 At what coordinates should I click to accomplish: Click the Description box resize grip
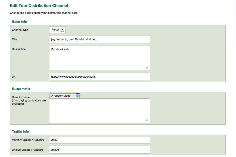click(147, 67)
